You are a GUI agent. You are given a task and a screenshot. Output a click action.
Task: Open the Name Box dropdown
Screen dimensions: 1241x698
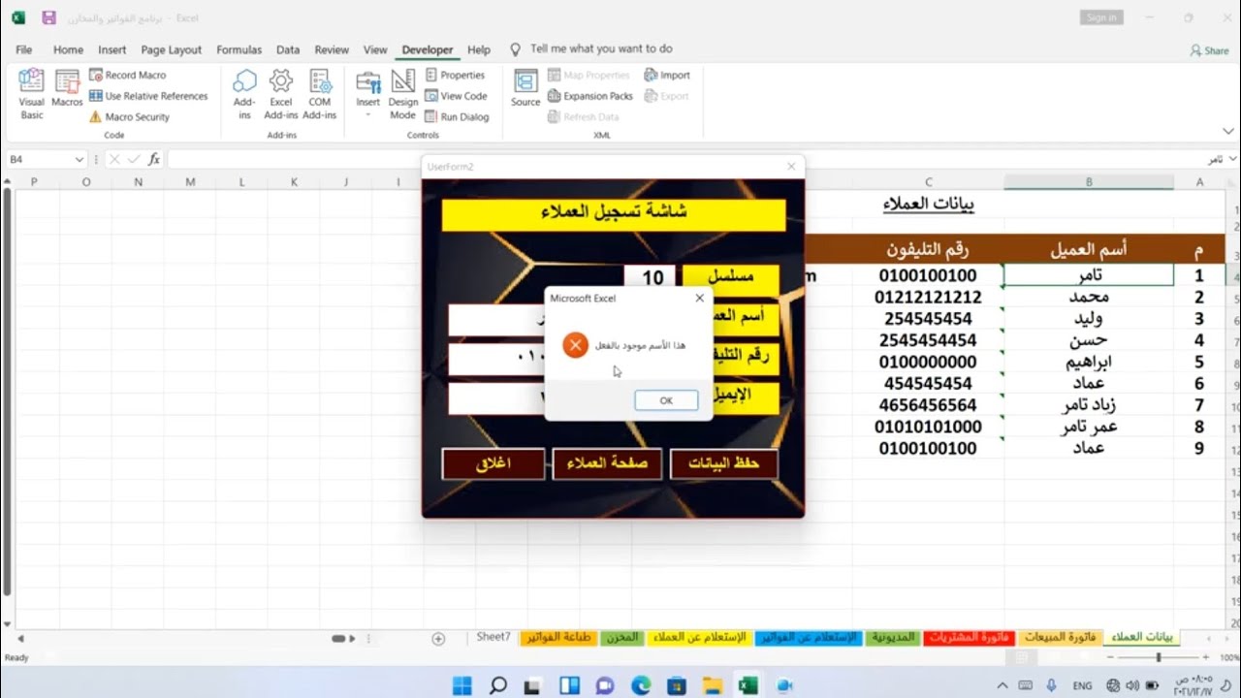point(80,159)
